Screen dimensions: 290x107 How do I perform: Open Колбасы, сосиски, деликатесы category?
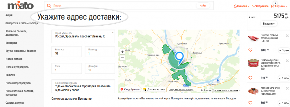click(x=16, y=33)
